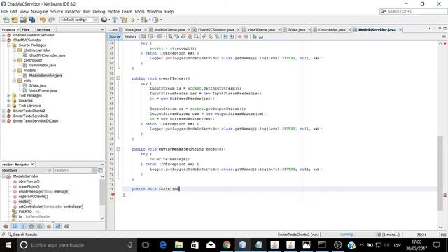This screenshot has height=252, width=448.
Task: Click the red Start Macro Recording icon
Action: [239, 36]
